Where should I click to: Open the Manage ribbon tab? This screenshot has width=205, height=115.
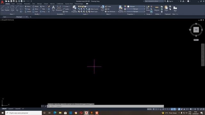coord(39,4)
